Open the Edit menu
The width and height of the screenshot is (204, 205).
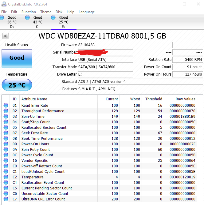[14, 12]
